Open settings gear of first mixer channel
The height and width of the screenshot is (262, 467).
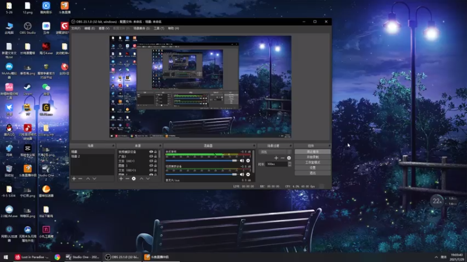click(248, 161)
